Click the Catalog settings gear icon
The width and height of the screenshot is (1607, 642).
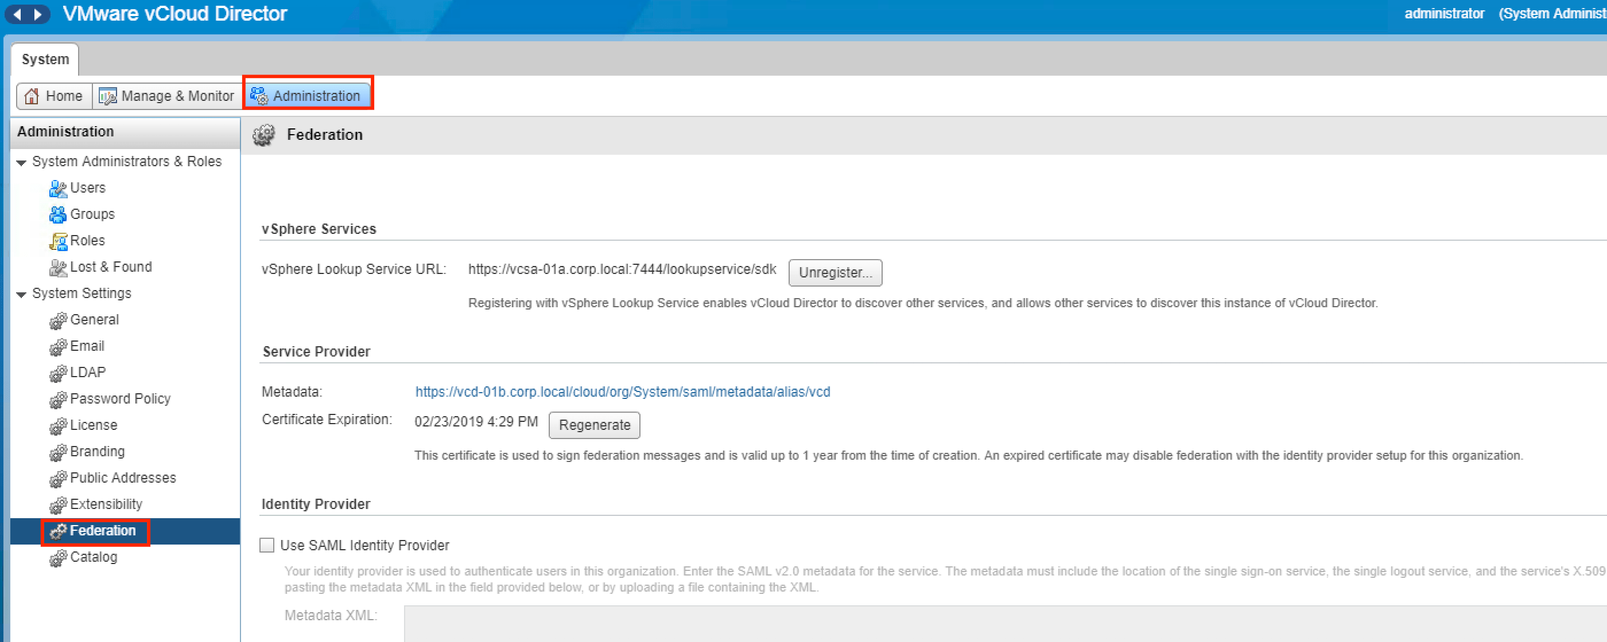[x=57, y=558]
